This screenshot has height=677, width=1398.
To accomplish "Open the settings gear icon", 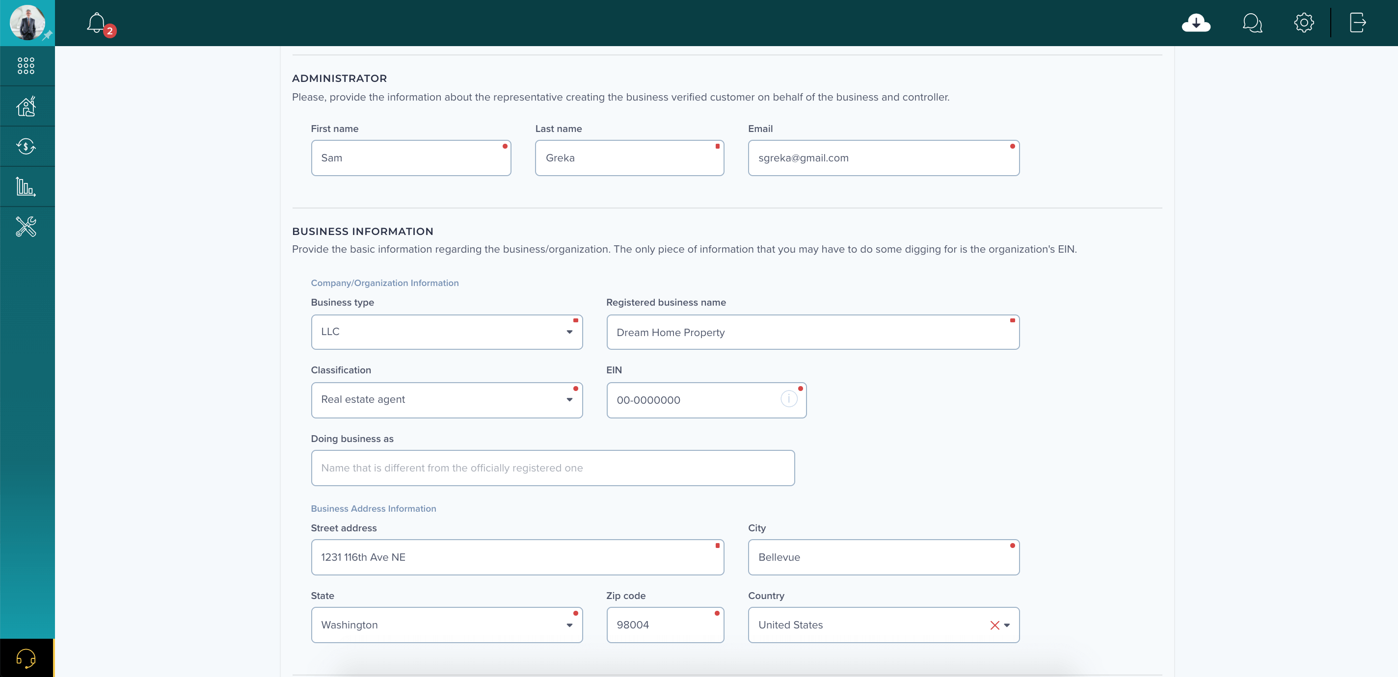I will 1304,23.
